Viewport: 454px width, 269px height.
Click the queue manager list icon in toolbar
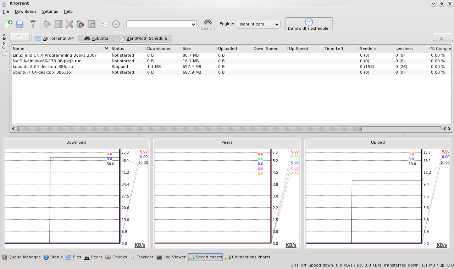(105, 24)
